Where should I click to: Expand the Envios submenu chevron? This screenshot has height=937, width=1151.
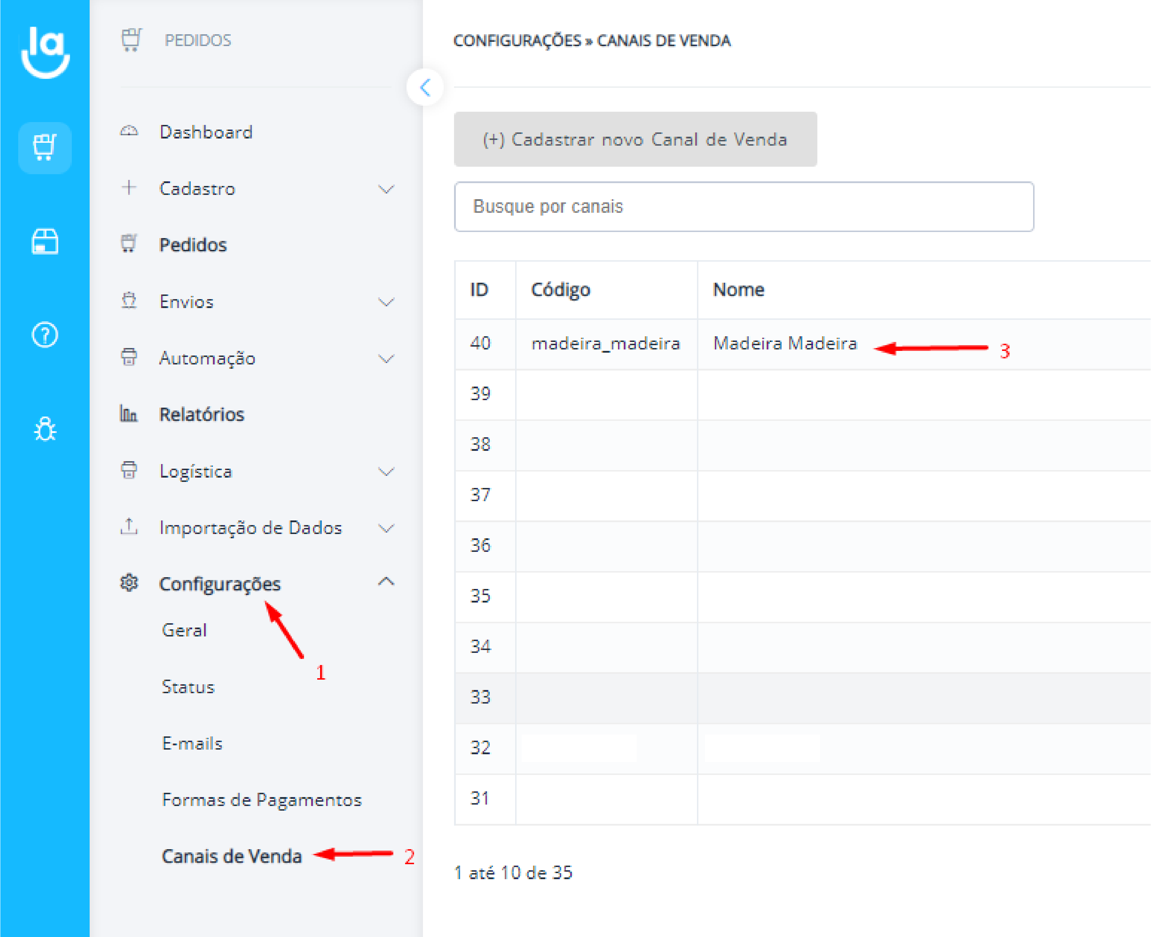[386, 302]
